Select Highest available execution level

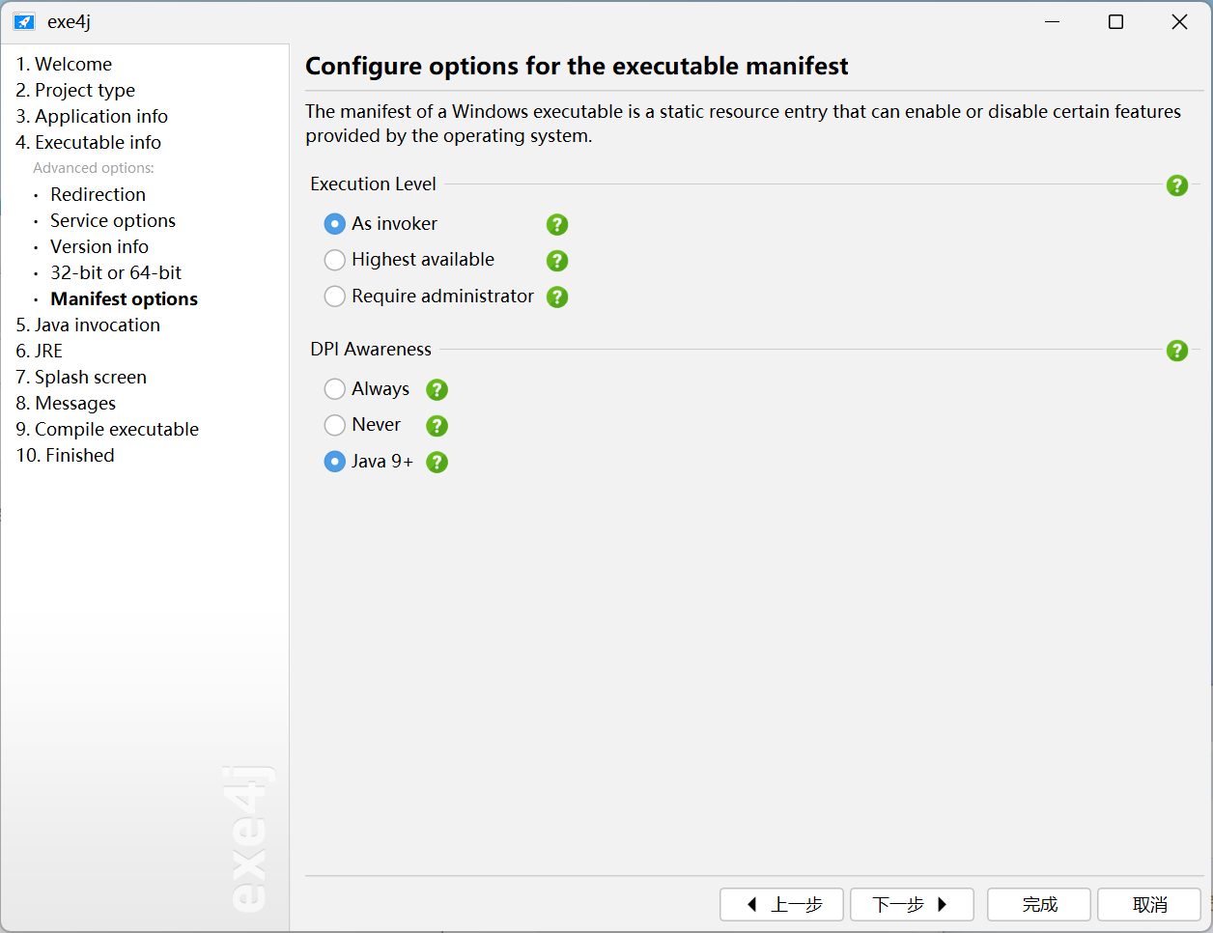pyautogui.click(x=335, y=260)
